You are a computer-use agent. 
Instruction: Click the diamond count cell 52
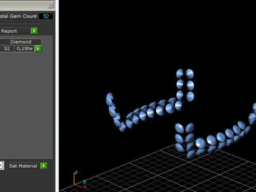click(x=7, y=49)
